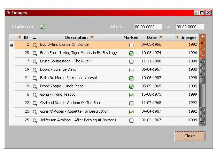The width and height of the screenshot is (216, 156).
Task: Click the plus icon to add a record
Action: tap(202, 37)
